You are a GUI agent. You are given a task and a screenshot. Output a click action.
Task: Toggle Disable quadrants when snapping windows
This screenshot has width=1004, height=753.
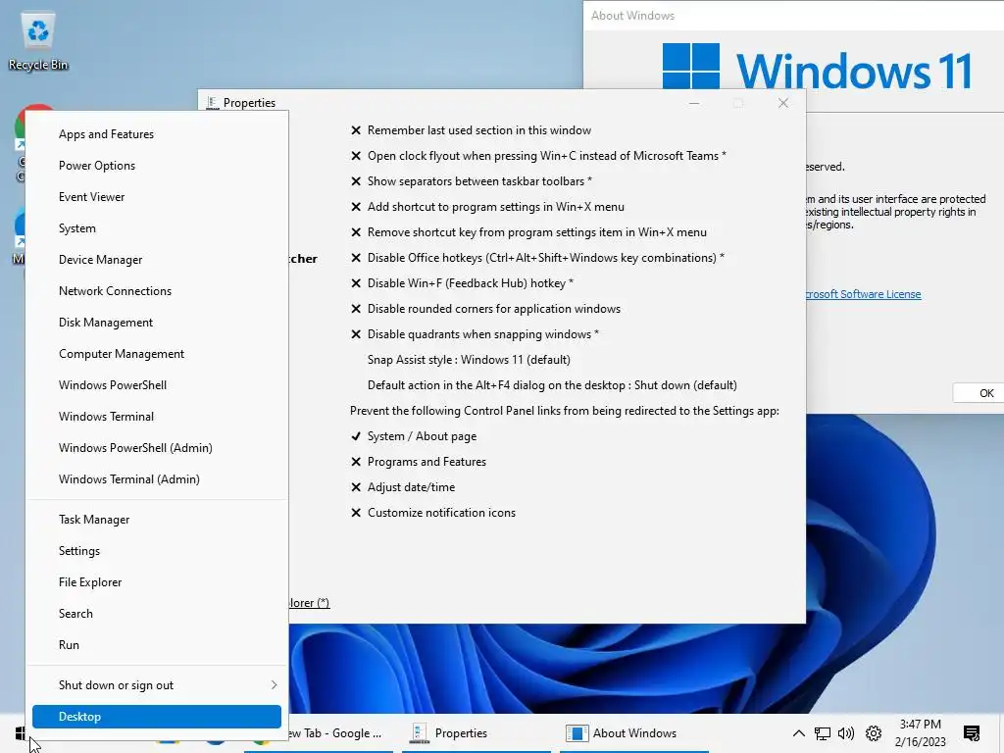(x=475, y=334)
